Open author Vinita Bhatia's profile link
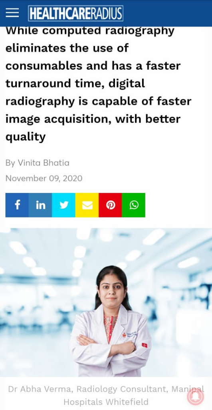212x410 pixels. point(44,163)
